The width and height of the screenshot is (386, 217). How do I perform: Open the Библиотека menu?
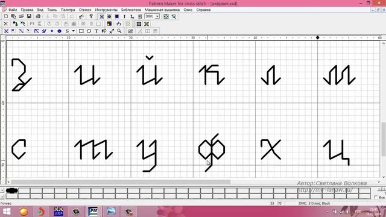131,10
